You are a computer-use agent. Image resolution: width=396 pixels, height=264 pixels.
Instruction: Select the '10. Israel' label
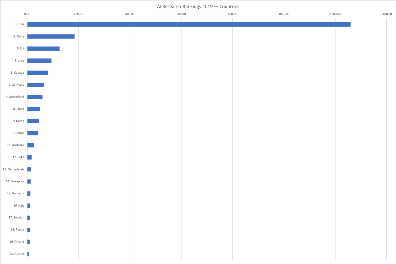click(x=18, y=133)
